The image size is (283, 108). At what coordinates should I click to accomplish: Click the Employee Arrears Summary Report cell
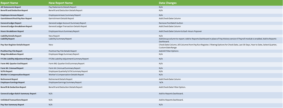pos(65,15)
